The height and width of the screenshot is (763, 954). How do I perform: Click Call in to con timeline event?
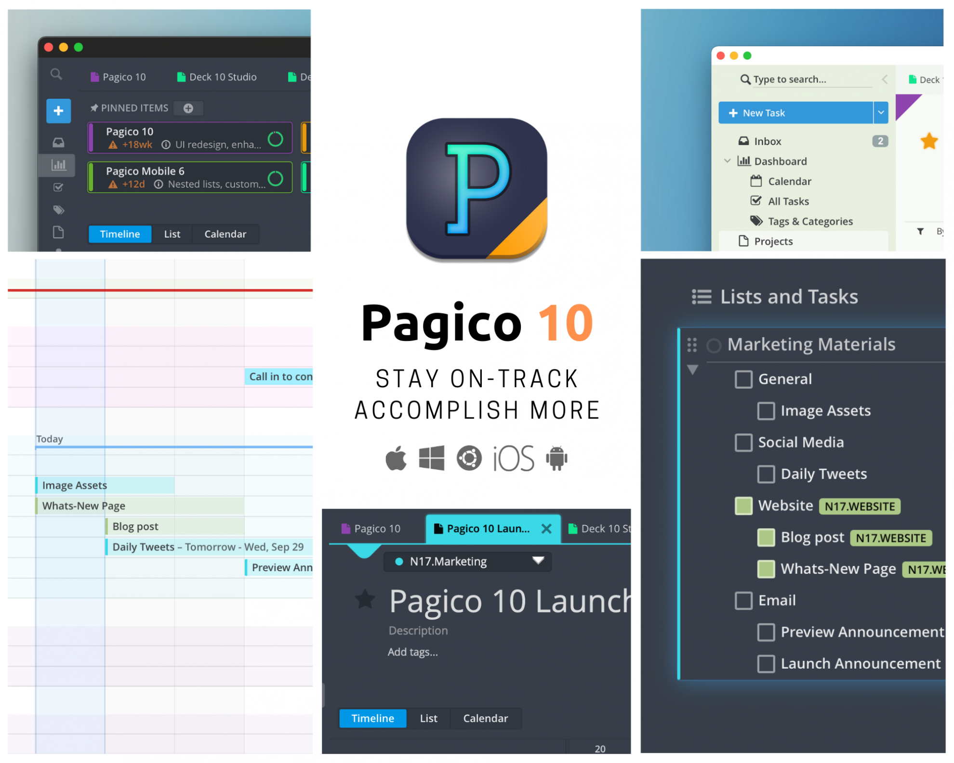(279, 377)
